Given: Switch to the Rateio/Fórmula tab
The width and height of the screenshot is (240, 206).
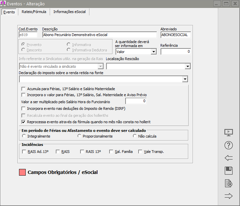Looking at the screenshot, I should point(34,12).
